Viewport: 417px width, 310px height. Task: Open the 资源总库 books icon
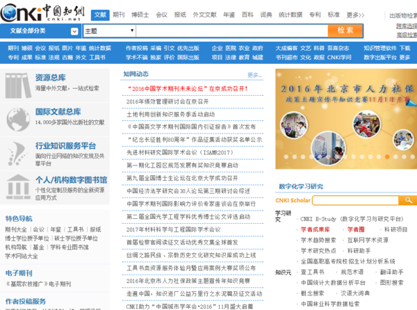[x=18, y=85]
